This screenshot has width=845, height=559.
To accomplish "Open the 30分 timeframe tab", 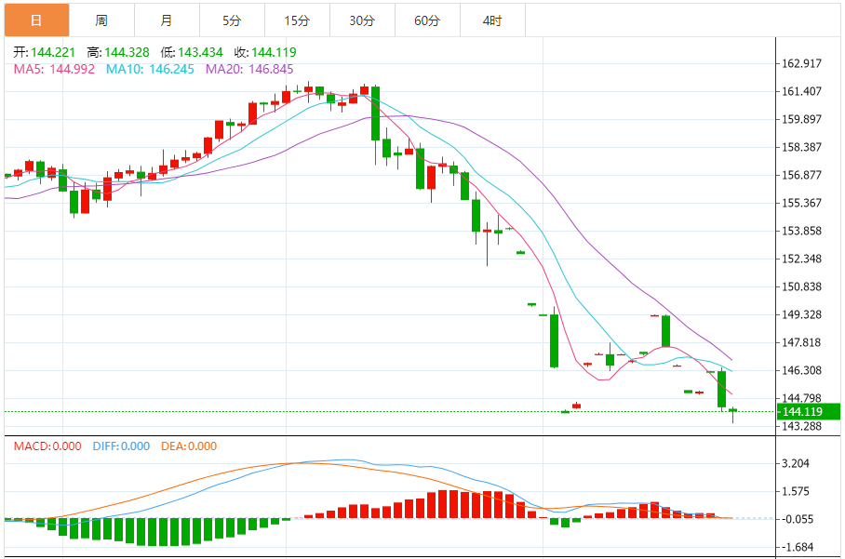I will tap(362, 20).
